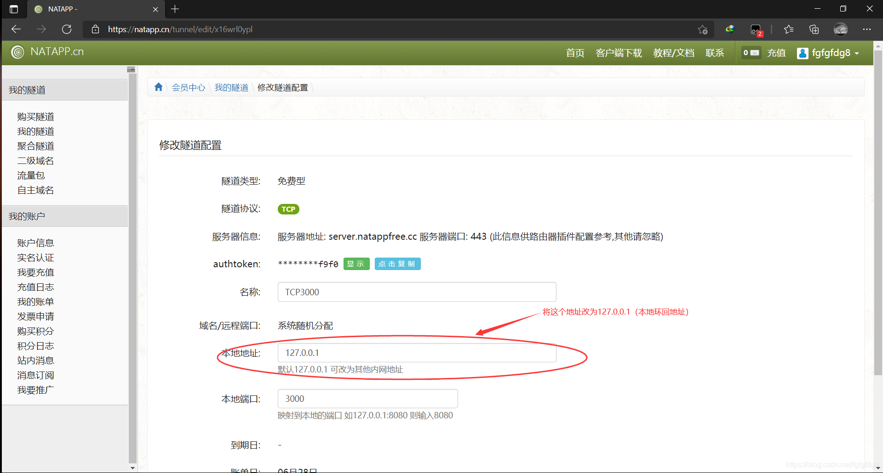Focus the 本地端口 field with 3000
Screen dimensions: 883x473
(x=368, y=399)
